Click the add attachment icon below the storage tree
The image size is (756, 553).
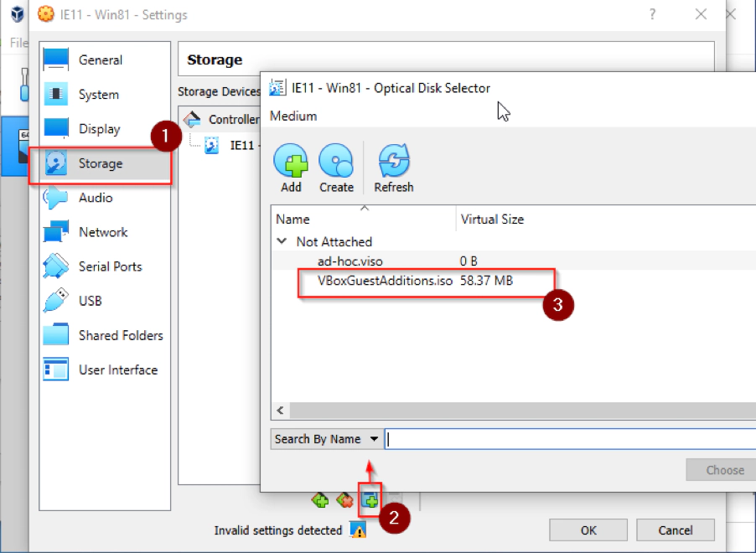coord(370,500)
